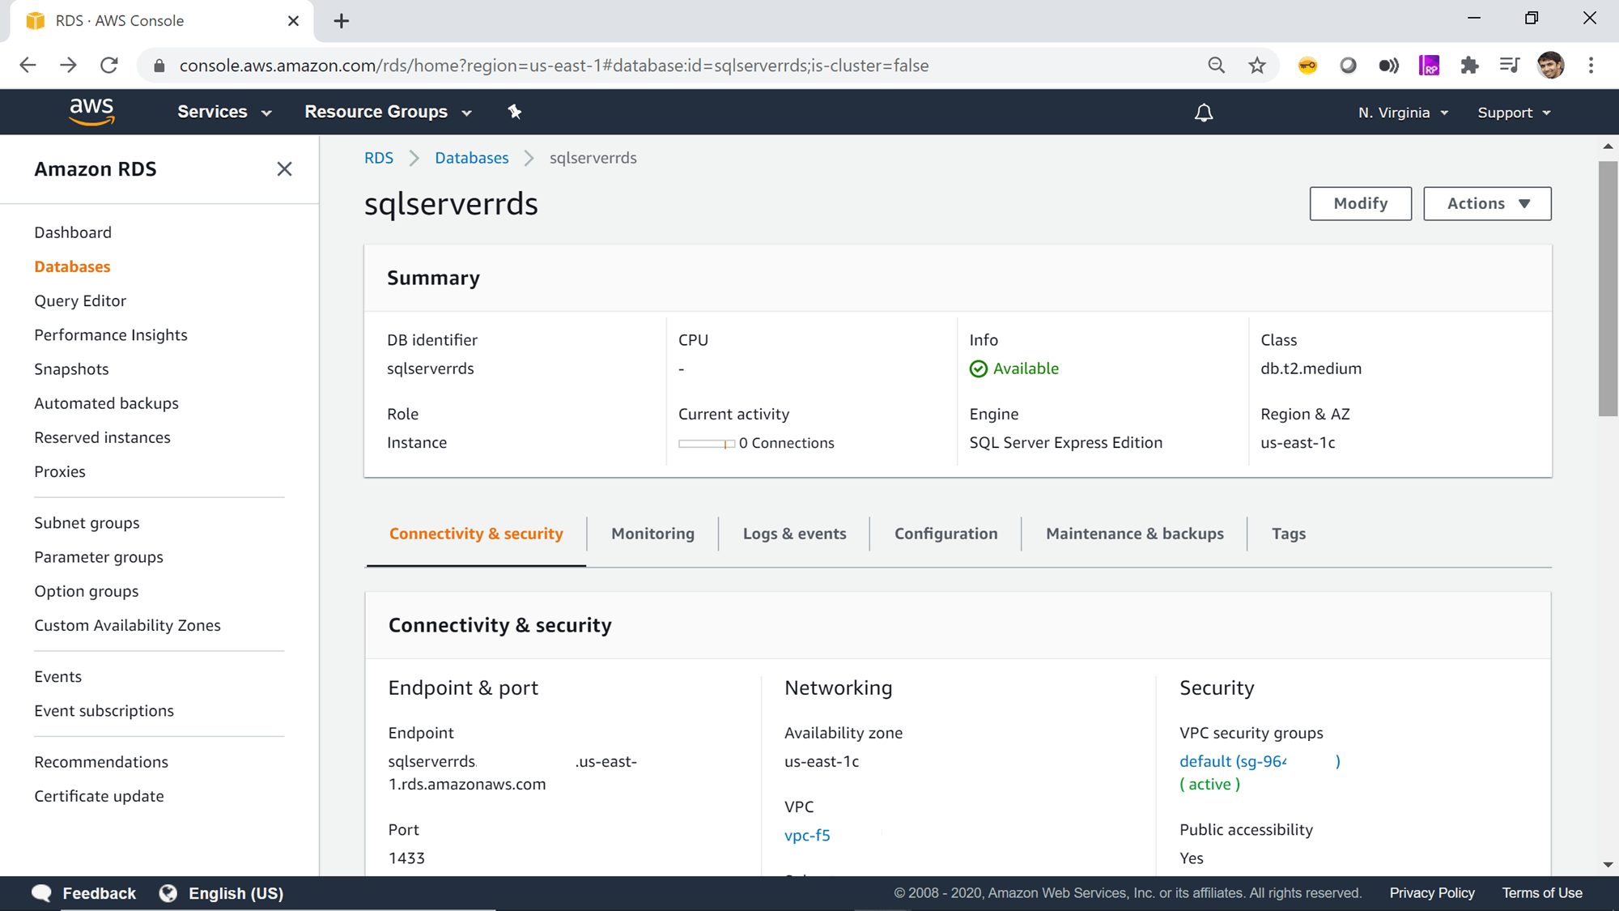The image size is (1619, 911).
Task: Open Chrome's three-dot menu
Action: (x=1591, y=66)
